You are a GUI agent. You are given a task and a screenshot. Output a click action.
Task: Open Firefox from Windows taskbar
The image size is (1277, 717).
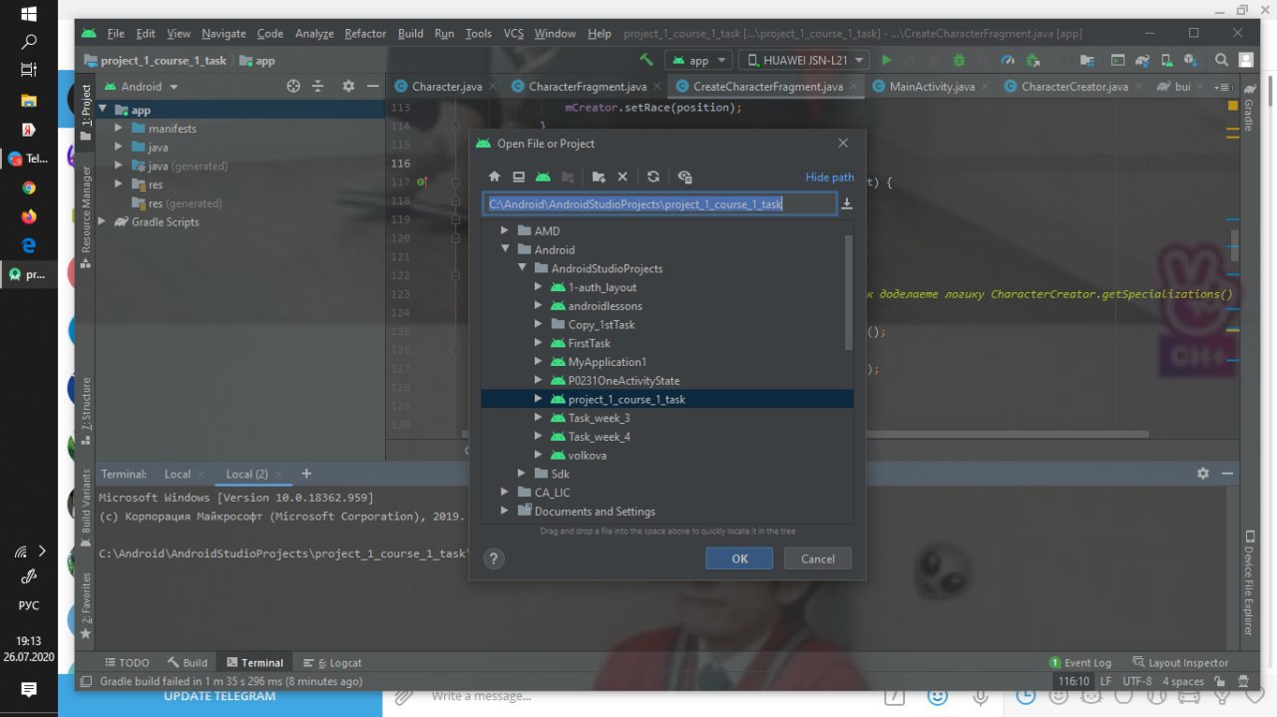click(x=29, y=215)
